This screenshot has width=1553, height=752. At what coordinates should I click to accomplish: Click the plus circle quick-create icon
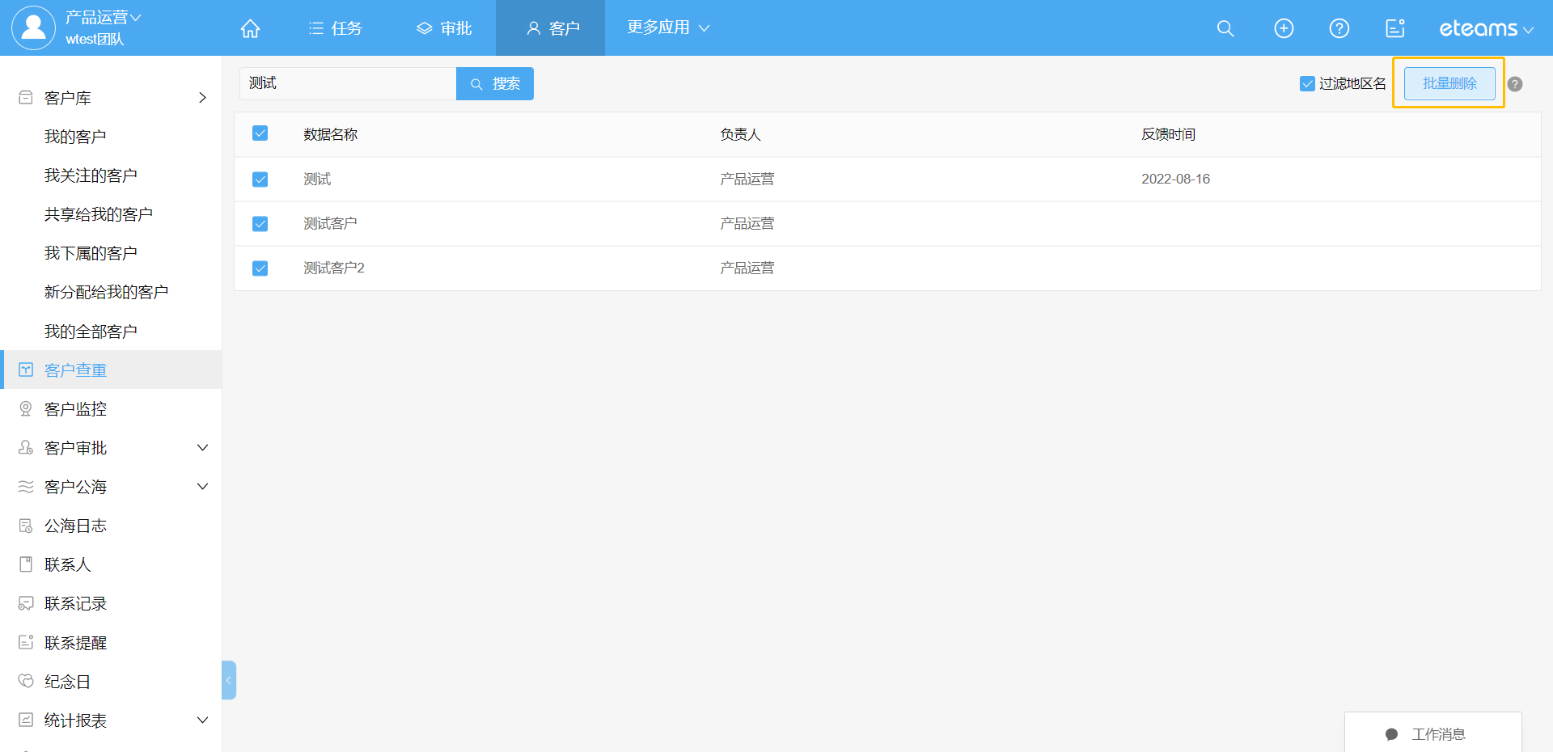[x=1284, y=28]
